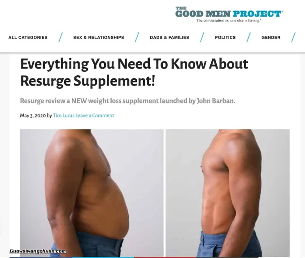
Task: Open Sex & Relationships section
Action: point(99,37)
